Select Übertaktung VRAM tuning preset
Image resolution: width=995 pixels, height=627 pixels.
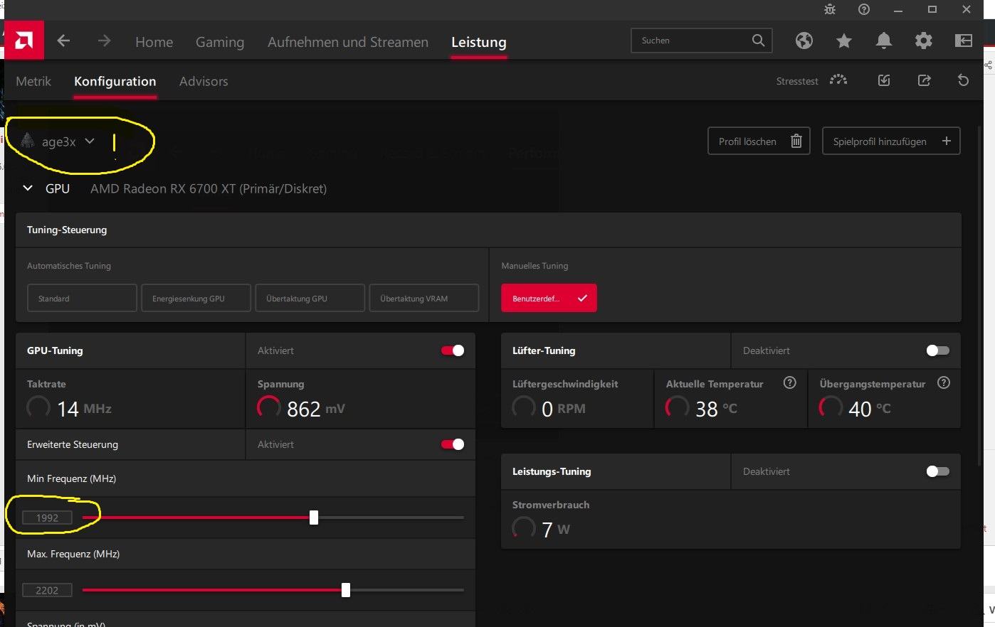(424, 299)
